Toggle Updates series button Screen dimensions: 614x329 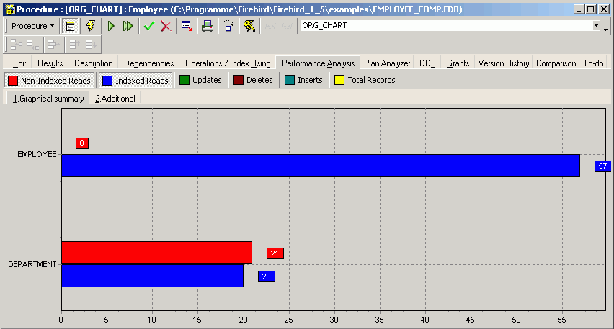pos(201,80)
